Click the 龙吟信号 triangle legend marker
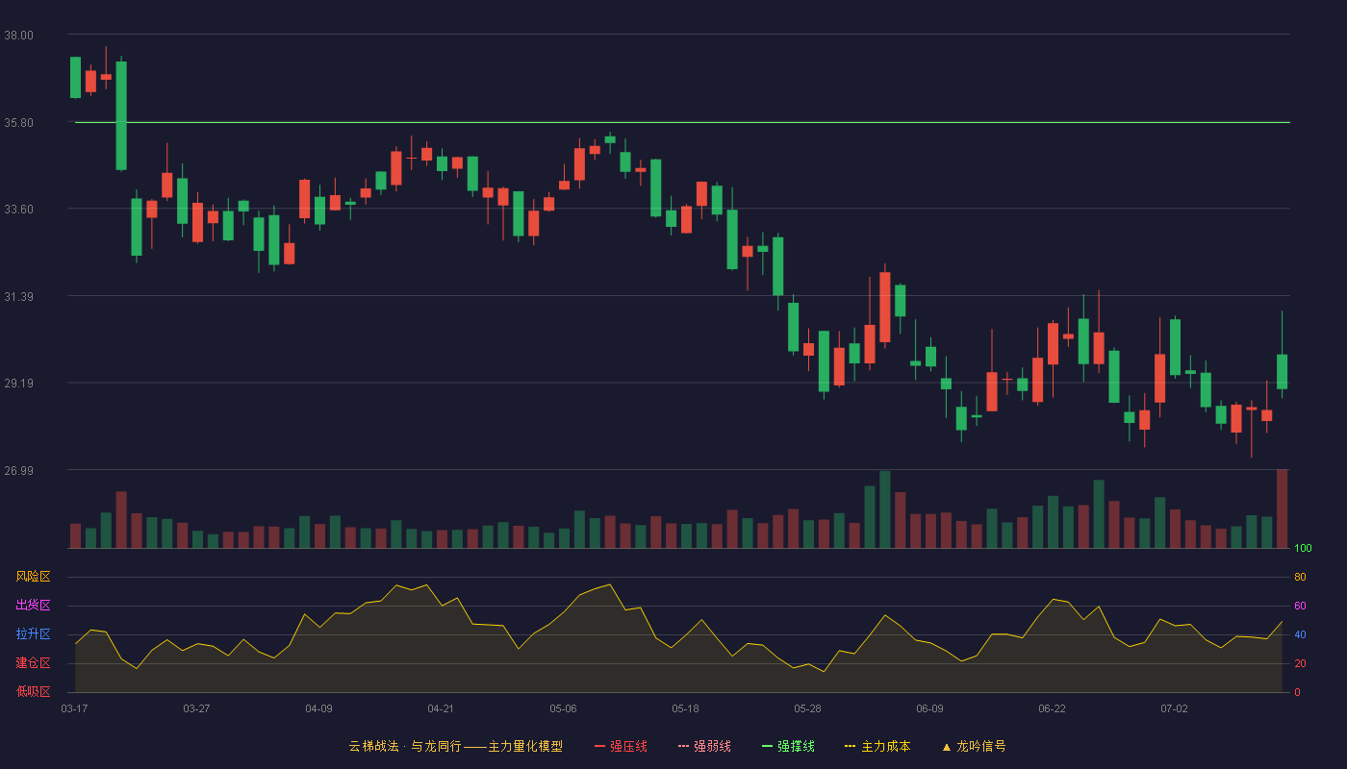Image resolution: width=1347 pixels, height=769 pixels. 946,746
